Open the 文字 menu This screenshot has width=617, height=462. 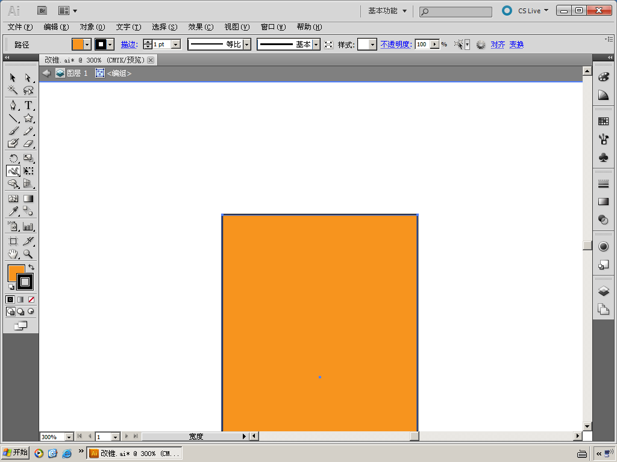tap(129, 27)
